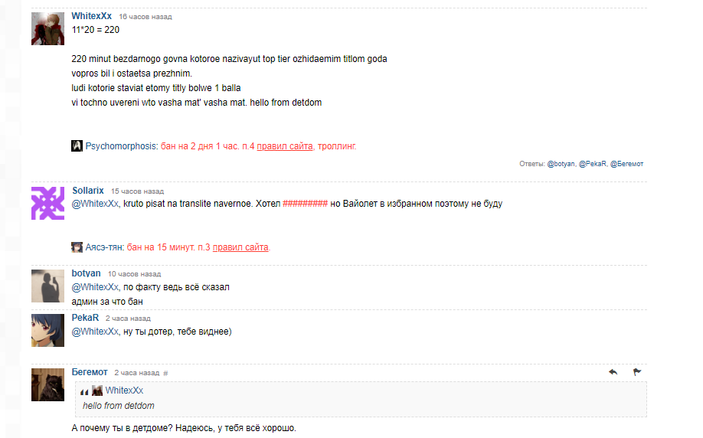Open Sollarix username profile link
The height and width of the screenshot is (438, 703).
click(x=88, y=191)
